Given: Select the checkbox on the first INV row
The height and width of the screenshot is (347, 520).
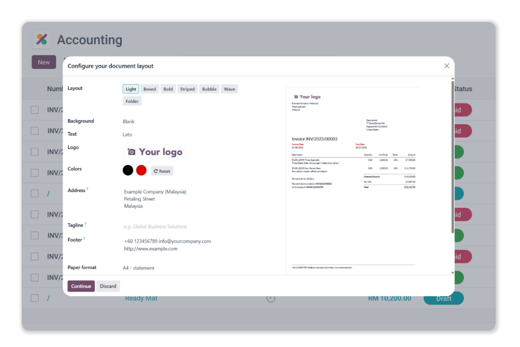Looking at the screenshot, I should click(x=34, y=110).
